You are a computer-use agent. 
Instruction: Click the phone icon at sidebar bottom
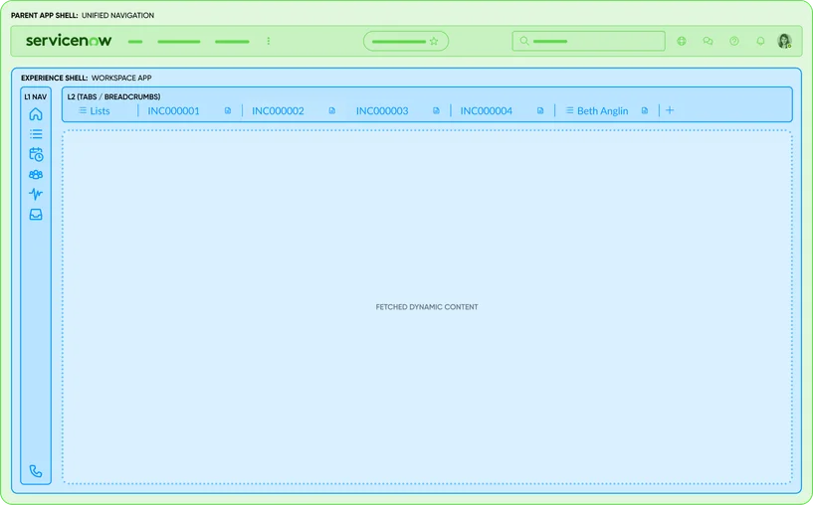point(36,471)
